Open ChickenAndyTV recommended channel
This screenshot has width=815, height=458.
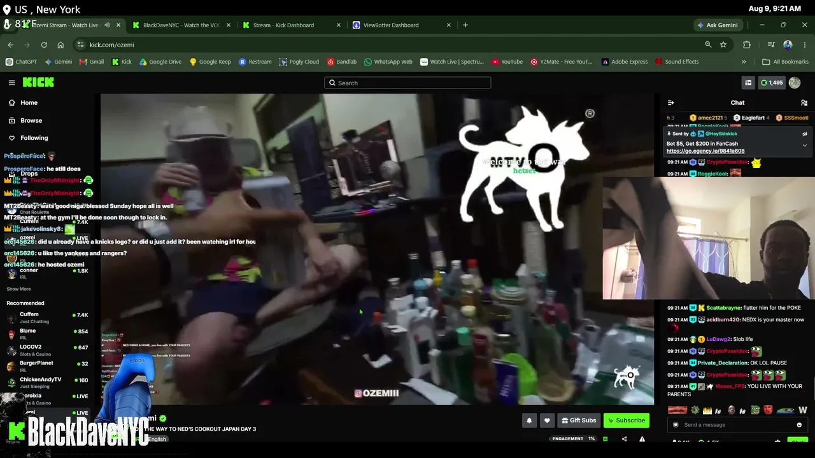pyautogui.click(x=47, y=382)
